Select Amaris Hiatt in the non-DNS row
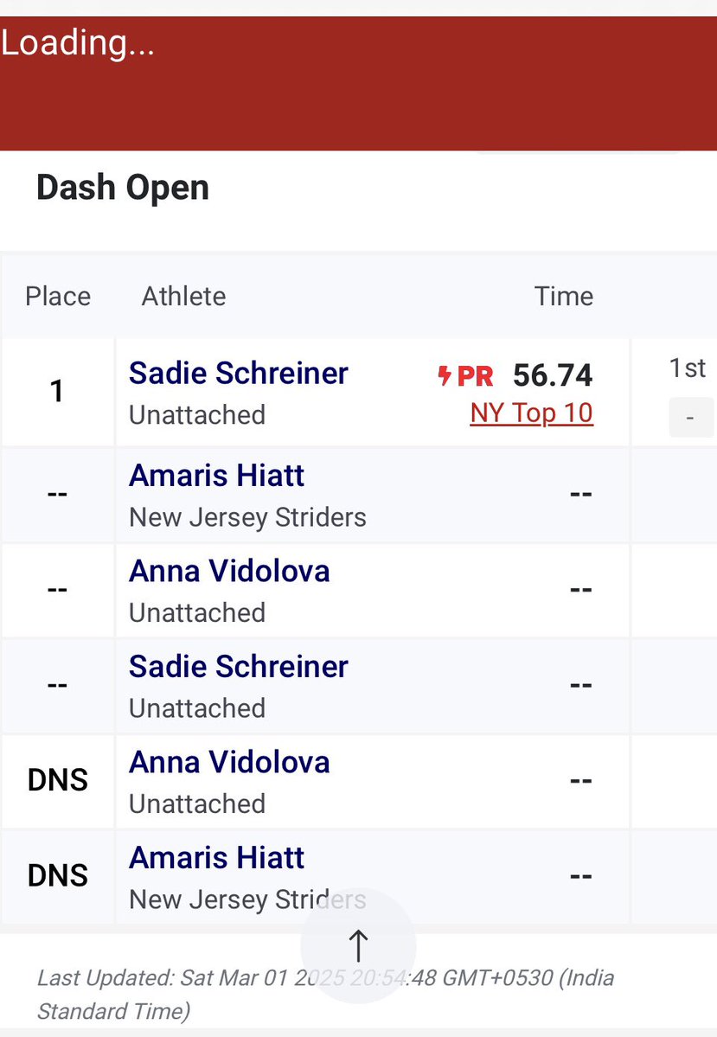Screen dimensions: 717x1037 (217, 476)
